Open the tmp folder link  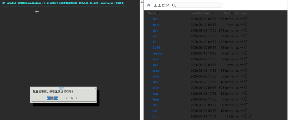coord(156,99)
